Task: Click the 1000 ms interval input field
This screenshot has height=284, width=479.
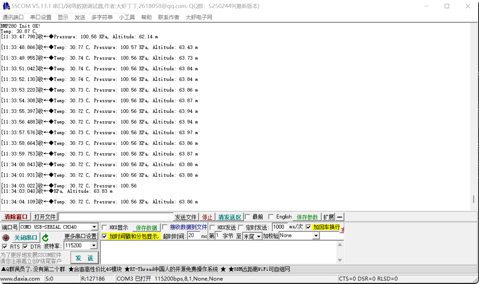Action: [279, 227]
